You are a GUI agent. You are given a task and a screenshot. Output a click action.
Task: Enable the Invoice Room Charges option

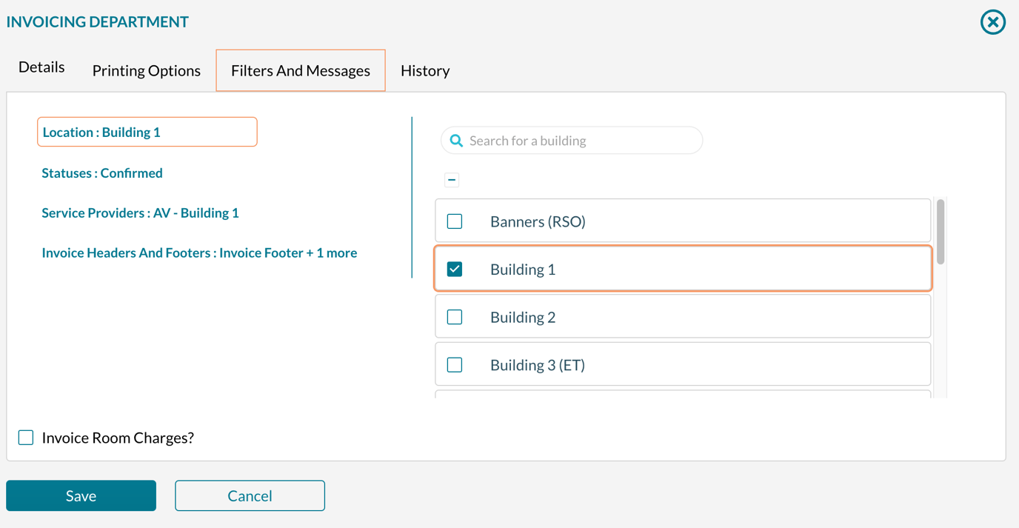pos(25,437)
